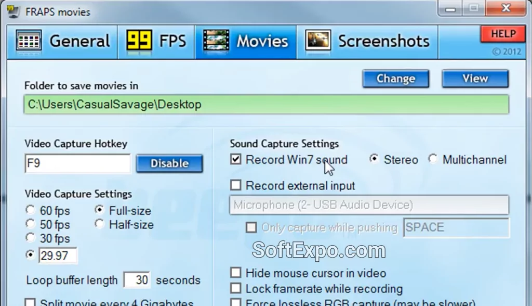Image resolution: width=532 pixels, height=306 pixels.
Task: Choose Half-size video capture
Action: (x=99, y=224)
